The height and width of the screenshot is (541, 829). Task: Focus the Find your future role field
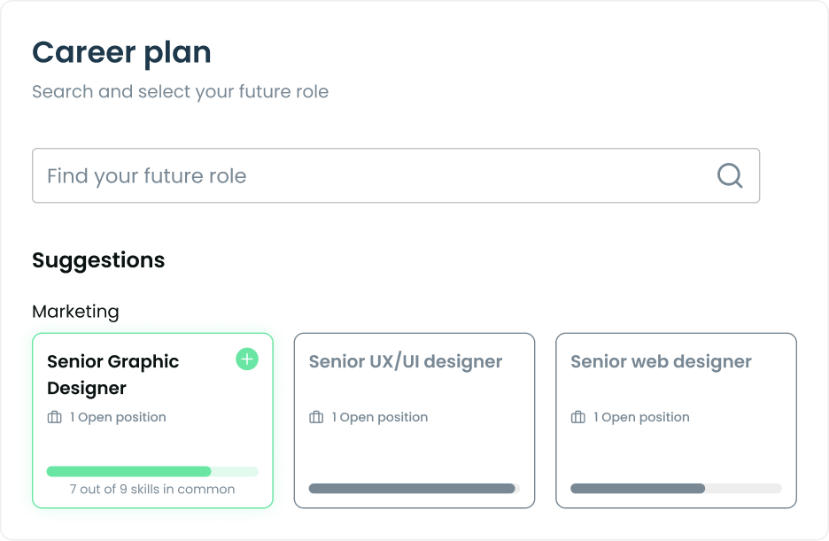(396, 175)
